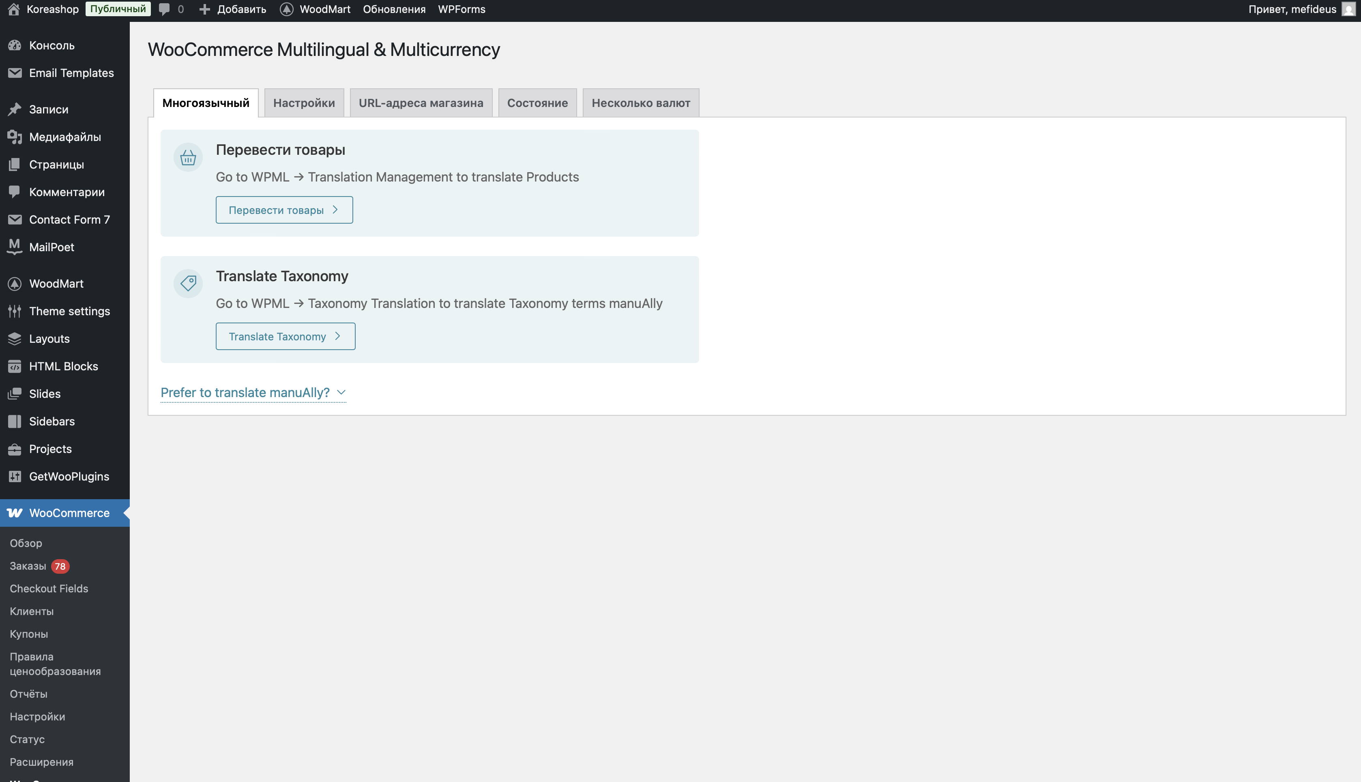Screen dimensions: 1361x782
Task: Open Заказы orders submenu item
Action: pyautogui.click(x=28, y=566)
